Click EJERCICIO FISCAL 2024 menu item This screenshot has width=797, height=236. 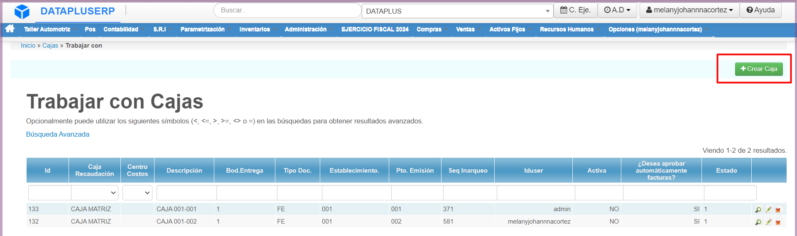coord(375,29)
